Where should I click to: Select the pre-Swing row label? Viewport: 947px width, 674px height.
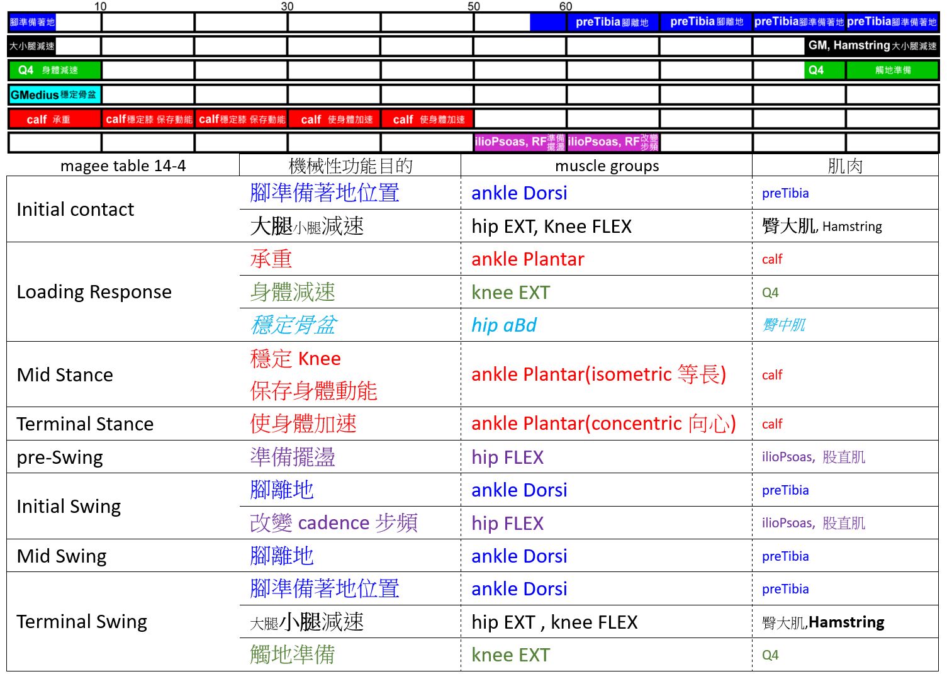point(60,458)
